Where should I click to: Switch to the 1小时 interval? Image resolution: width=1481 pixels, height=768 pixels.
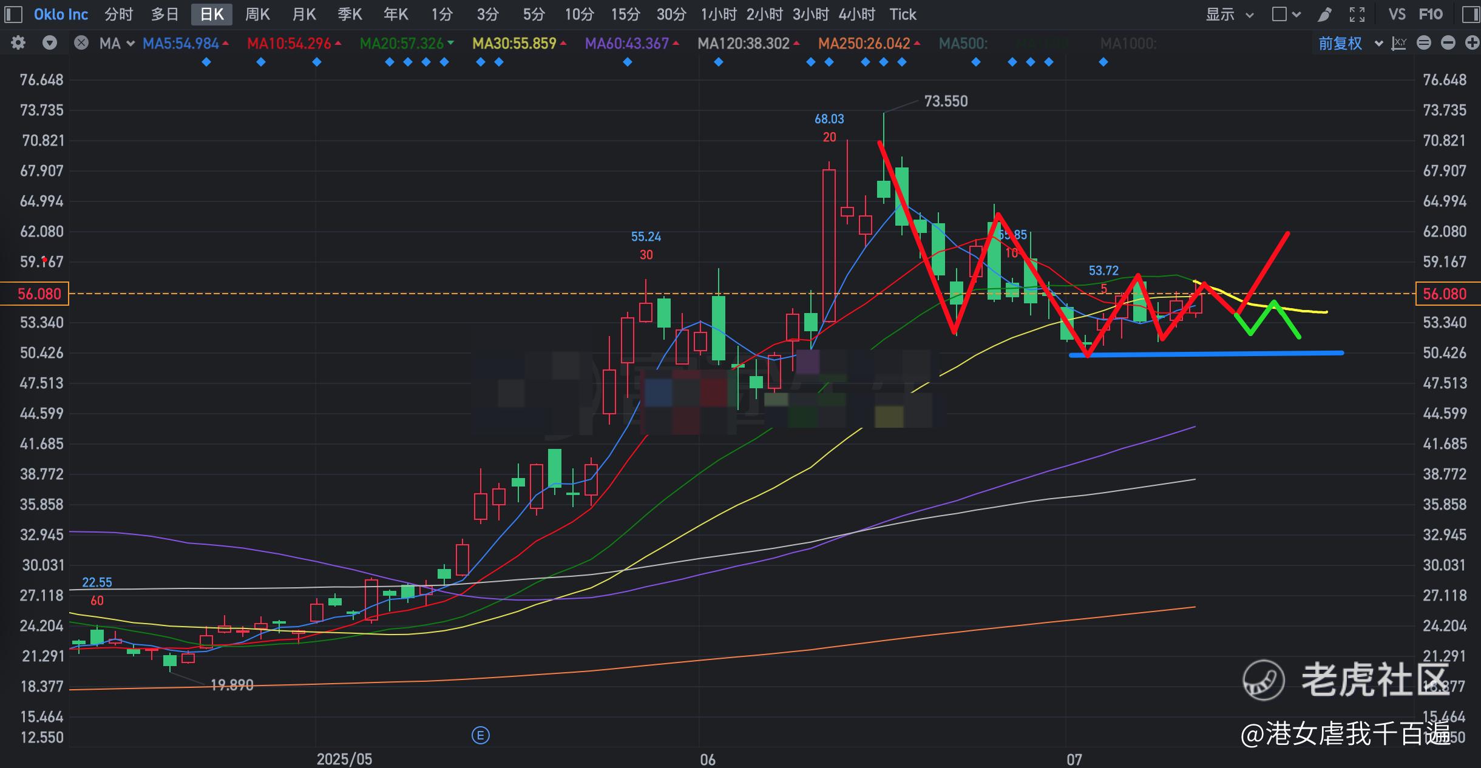coord(719,14)
